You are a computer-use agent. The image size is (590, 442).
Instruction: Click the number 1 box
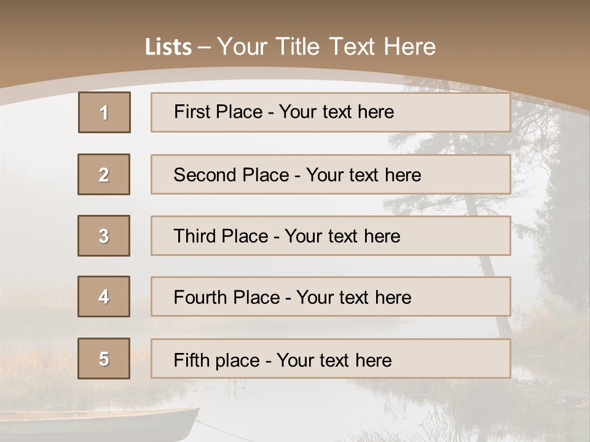click(104, 112)
